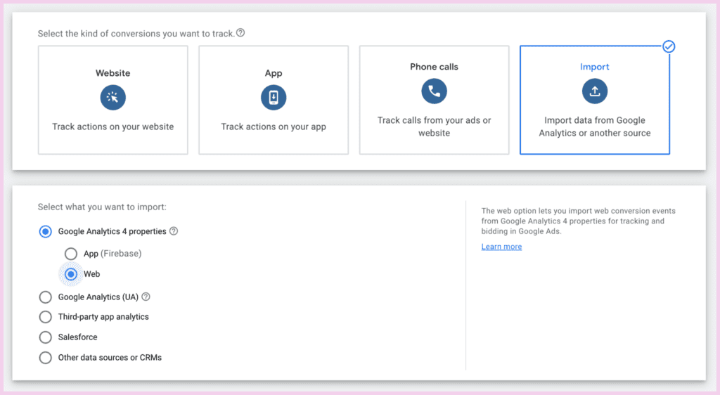Open help icon next to Google Analytics (UA)
This screenshot has height=395, width=720.
click(146, 297)
